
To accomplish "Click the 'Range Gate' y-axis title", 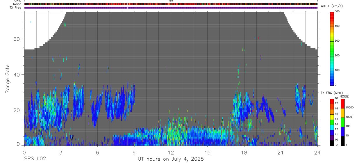I will 8,79.
